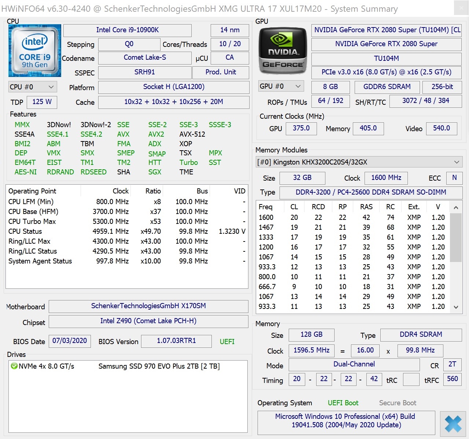The height and width of the screenshot is (439, 469).
Task: Click the 125 W TDP field
Action: (42, 102)
